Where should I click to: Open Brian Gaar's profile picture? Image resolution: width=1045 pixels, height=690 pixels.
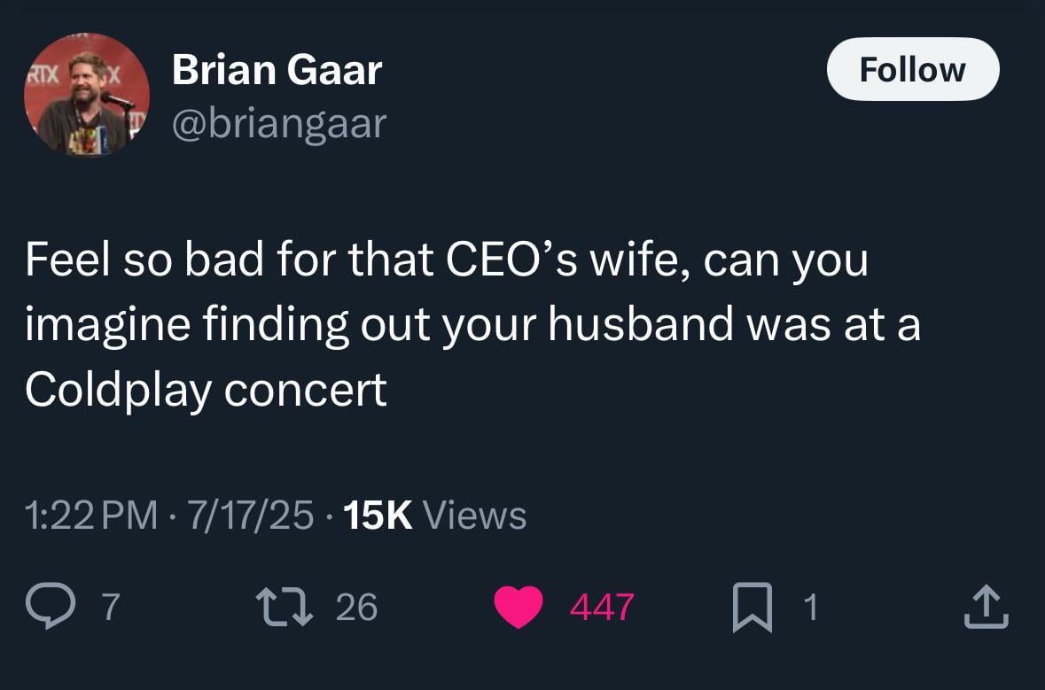[x=87, y=94]
